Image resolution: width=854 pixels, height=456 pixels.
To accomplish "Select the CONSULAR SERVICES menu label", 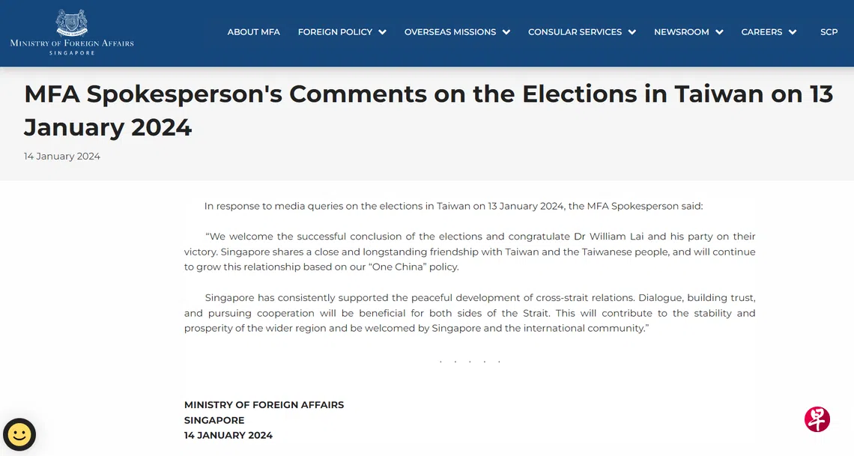I will tap(575, 32).
